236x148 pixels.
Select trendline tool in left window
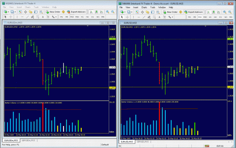(28, 17)
